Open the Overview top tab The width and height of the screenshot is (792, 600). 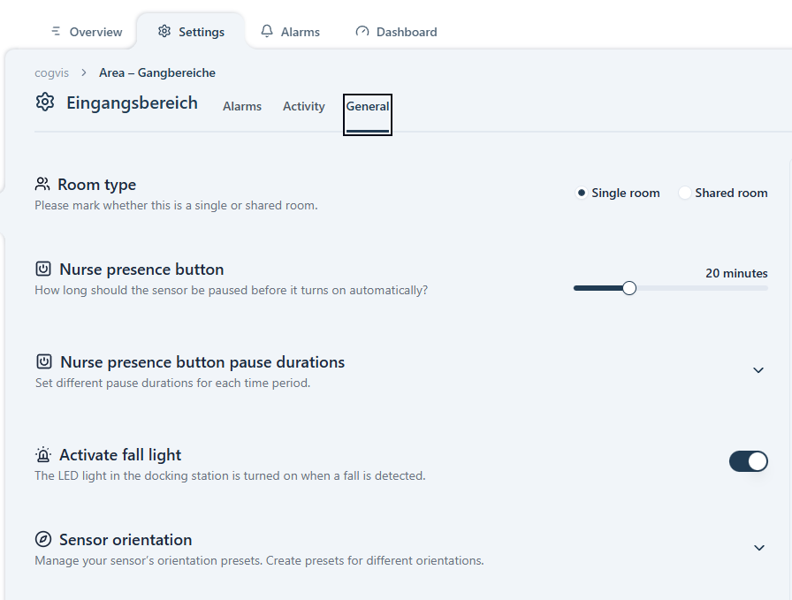[87, 32]
